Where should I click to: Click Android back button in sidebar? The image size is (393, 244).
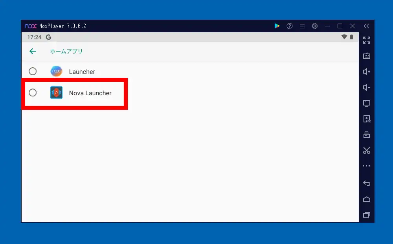click(366, 183)
